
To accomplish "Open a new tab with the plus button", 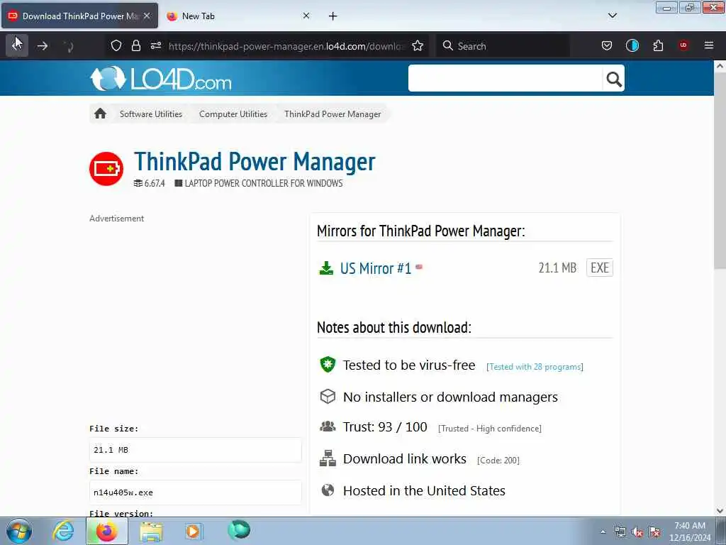I will pyautogui.click(x=333, y=16).
